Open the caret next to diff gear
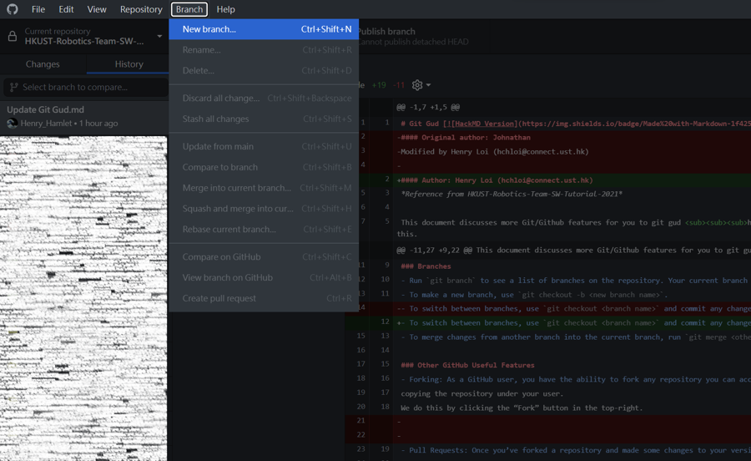This screenshot has height=461, width=751. pyautogui.click(x=429, y=85)
